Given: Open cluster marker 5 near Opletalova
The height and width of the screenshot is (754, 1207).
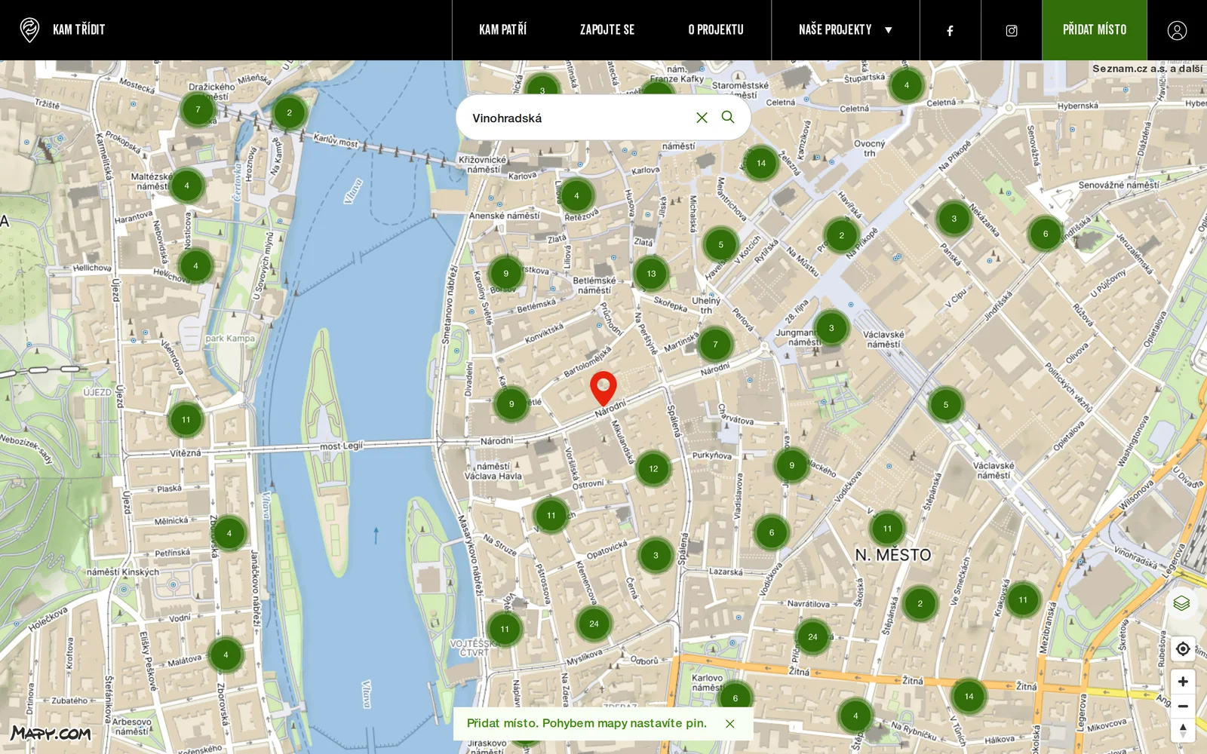Looking at the screenshot, I should [x=945, y=405].
